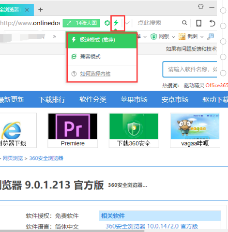Image resolution: width=228 pixels, height=232 pixels.
Task: Open a new tab with plus button
Action: click(x=41, y=10)
